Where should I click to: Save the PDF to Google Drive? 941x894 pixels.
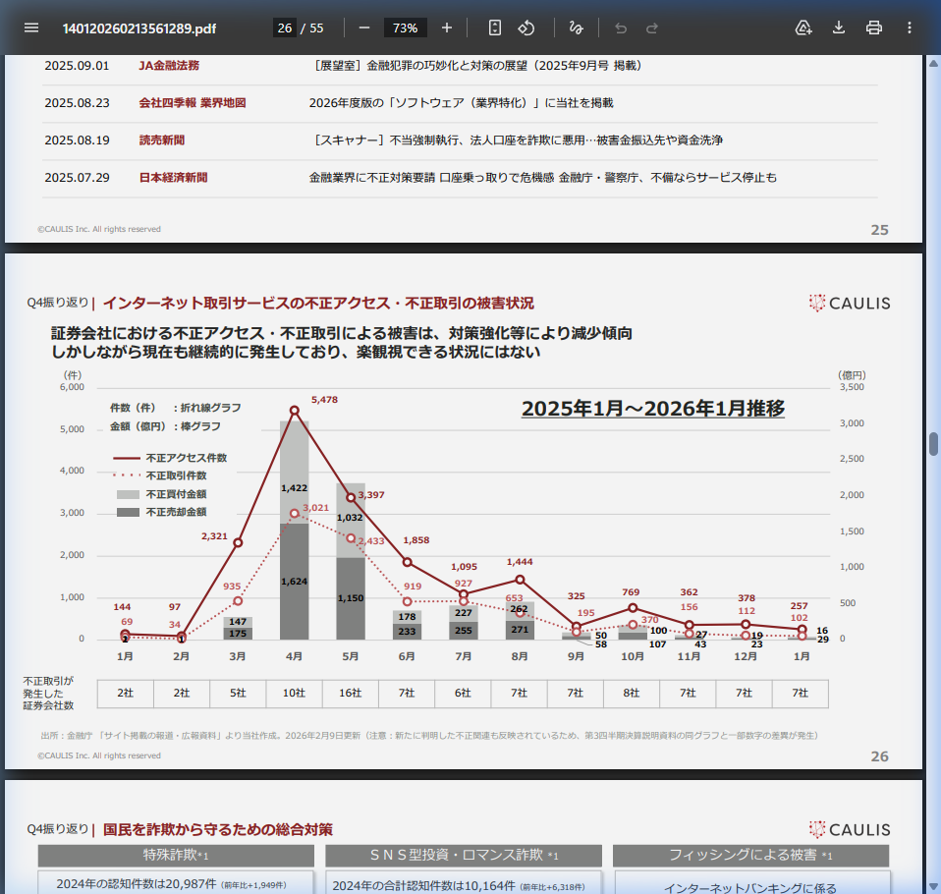point(803,28)
